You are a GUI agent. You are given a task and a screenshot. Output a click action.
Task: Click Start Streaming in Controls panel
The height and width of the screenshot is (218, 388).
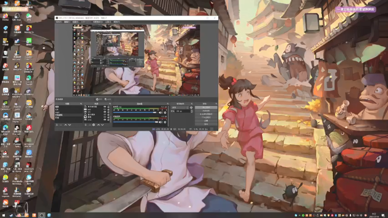click(206, 107)
